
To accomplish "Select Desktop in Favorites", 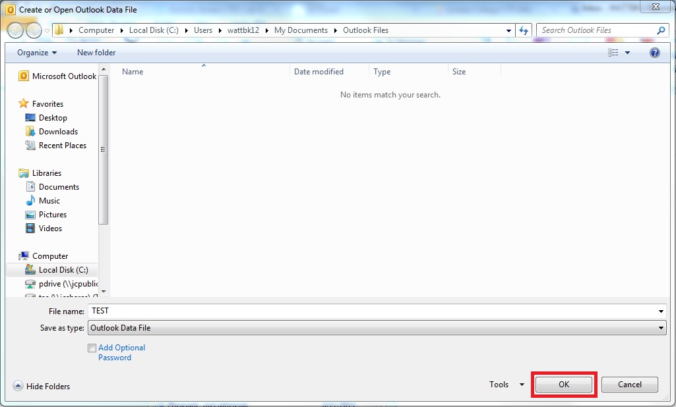I will (x=53, y=118).
